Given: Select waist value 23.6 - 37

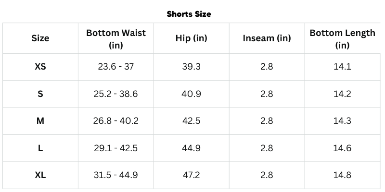Looking at the screenshot, I should point(116,67).
